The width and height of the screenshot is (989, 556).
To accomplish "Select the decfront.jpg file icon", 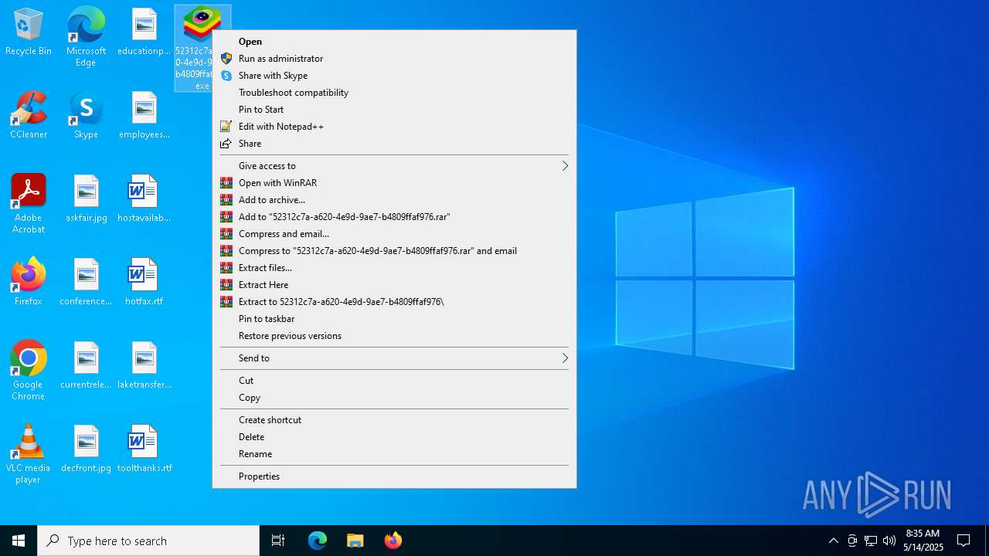I will tap(86, 449).
